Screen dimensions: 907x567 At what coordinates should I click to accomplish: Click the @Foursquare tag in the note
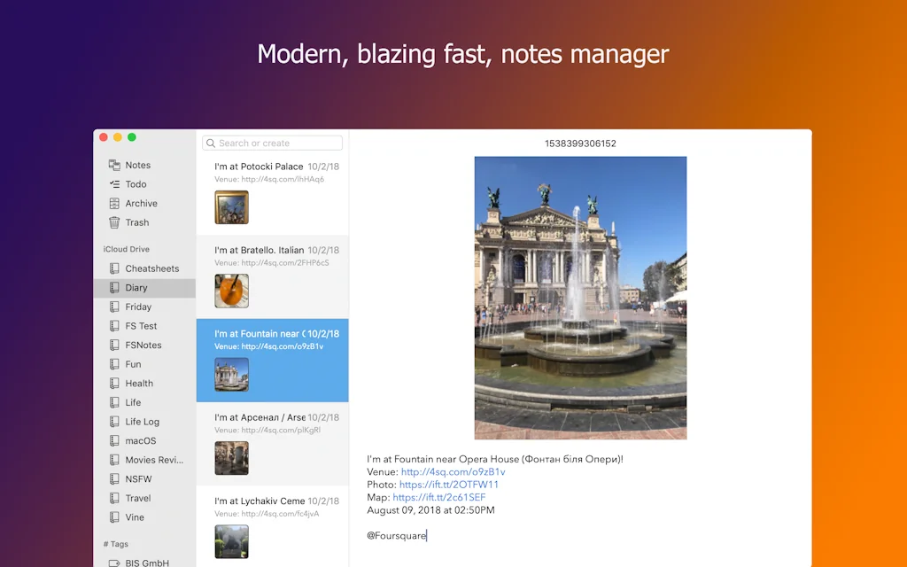(396, 535)
